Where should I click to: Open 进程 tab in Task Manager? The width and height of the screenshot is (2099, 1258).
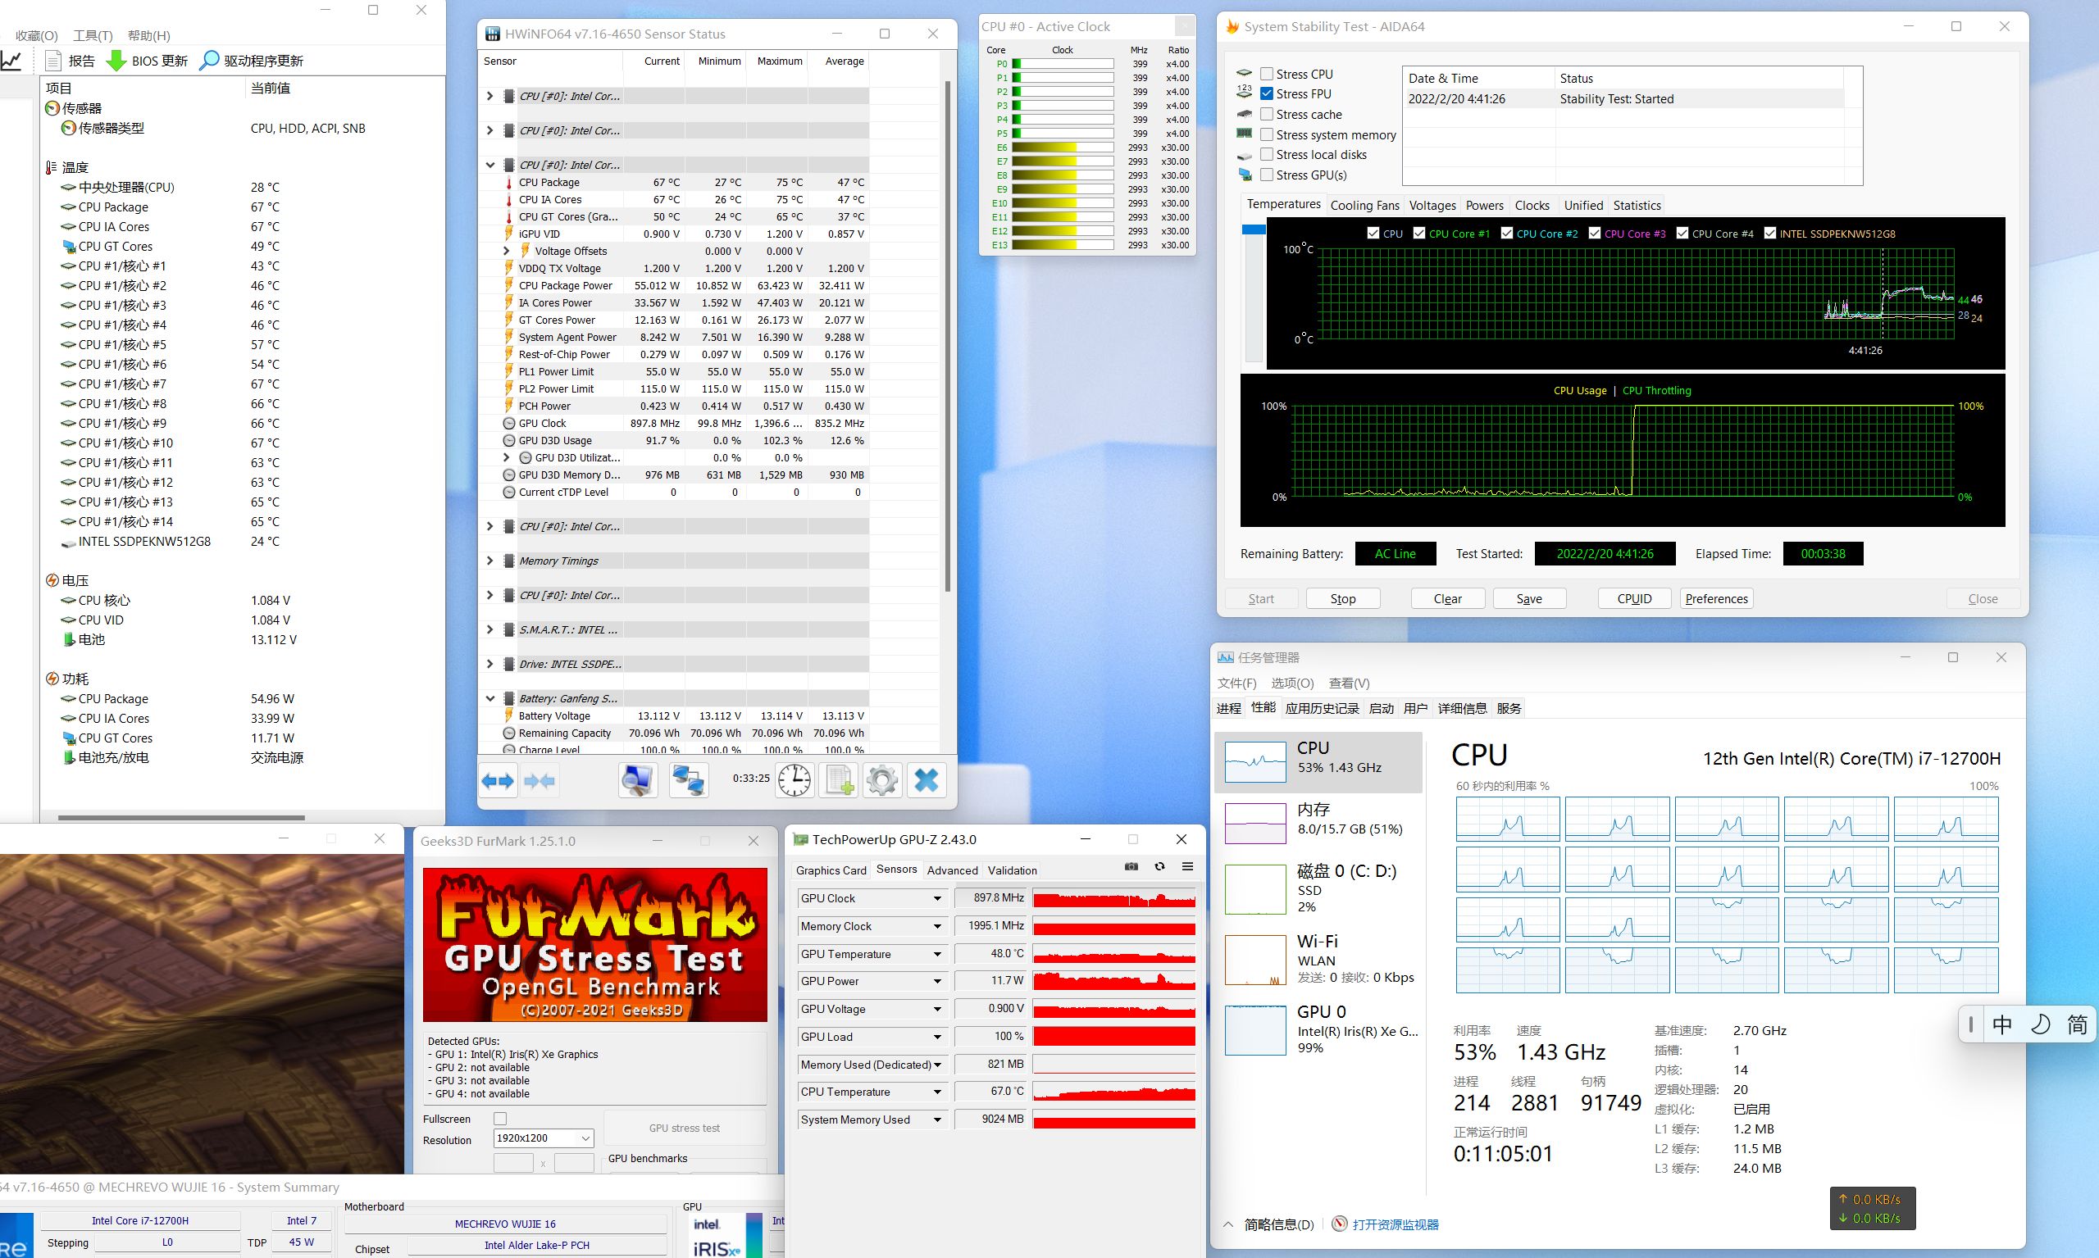[x=1228, y=708]
